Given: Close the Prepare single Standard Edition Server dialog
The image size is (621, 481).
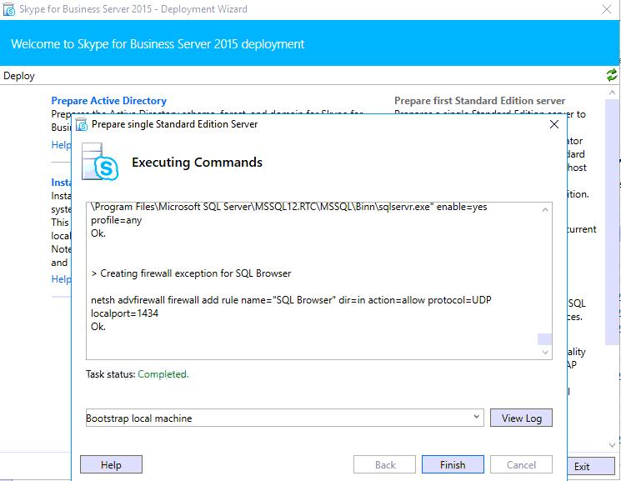Looking at the screenshot, I should pos(554,124).
